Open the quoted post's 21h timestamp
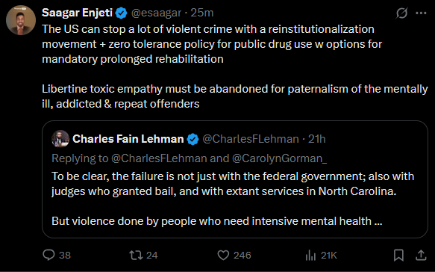Screen dimensions: 435x272 click(317, 139)
